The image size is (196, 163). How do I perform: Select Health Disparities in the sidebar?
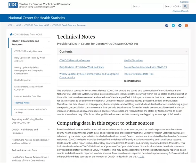(23, 80)
